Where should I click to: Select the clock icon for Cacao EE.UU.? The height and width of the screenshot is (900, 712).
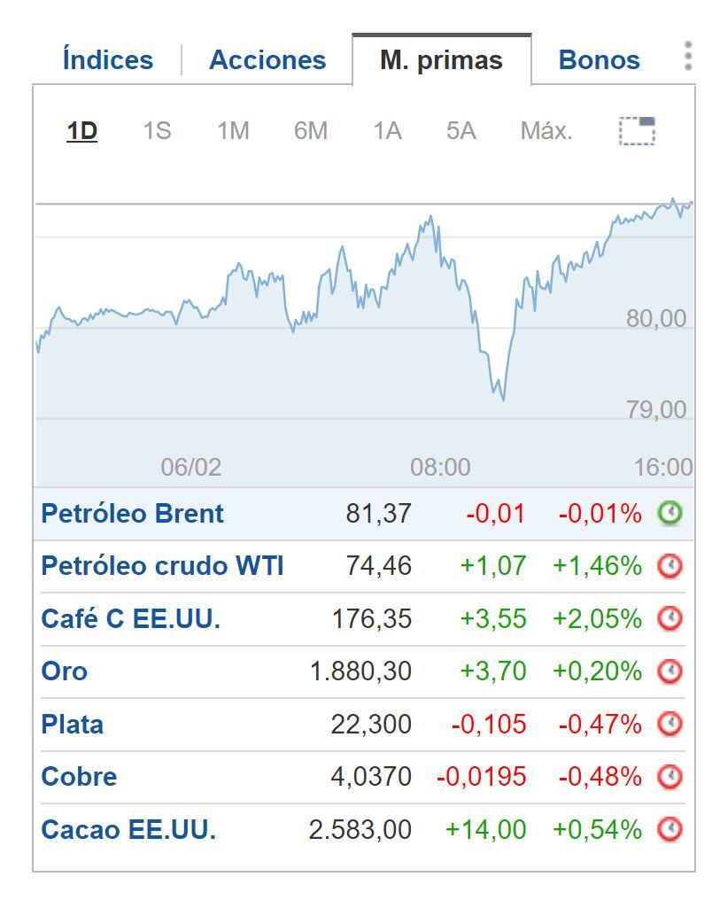click(x=669, y=830)
